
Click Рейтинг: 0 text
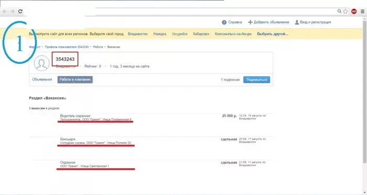pos(93,66)
